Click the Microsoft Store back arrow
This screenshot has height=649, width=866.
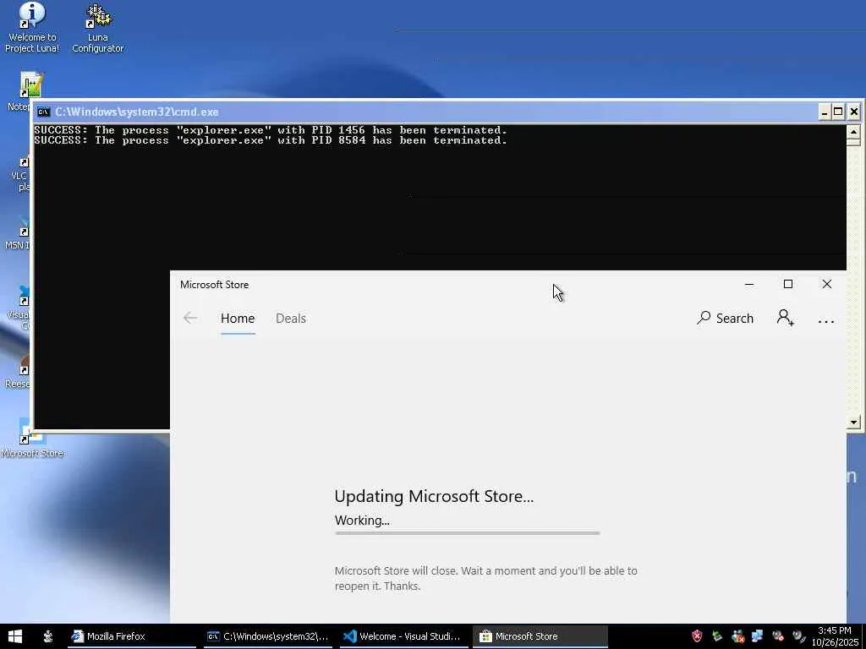tap(190, 318)
